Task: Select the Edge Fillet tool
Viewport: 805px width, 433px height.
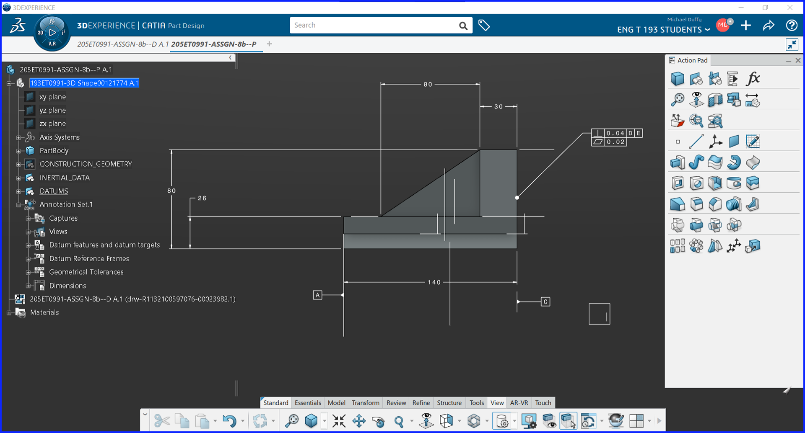Action: (x=696, y=204)
